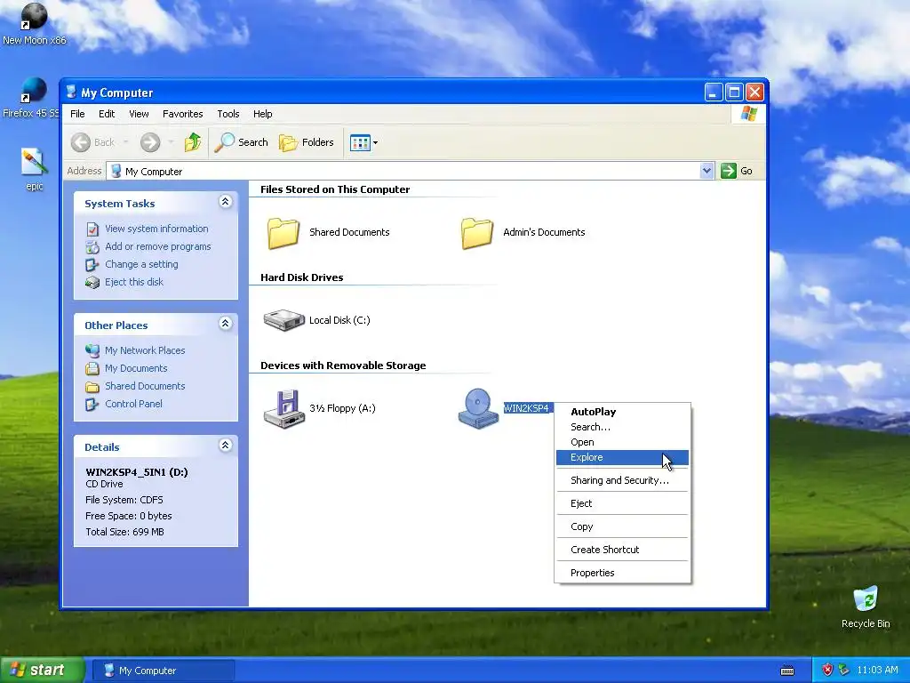Image resolution: width=910 pixels, height=683 pixels.
Task: Choose Eject from the context menu
Action: (x=622, y=503)
